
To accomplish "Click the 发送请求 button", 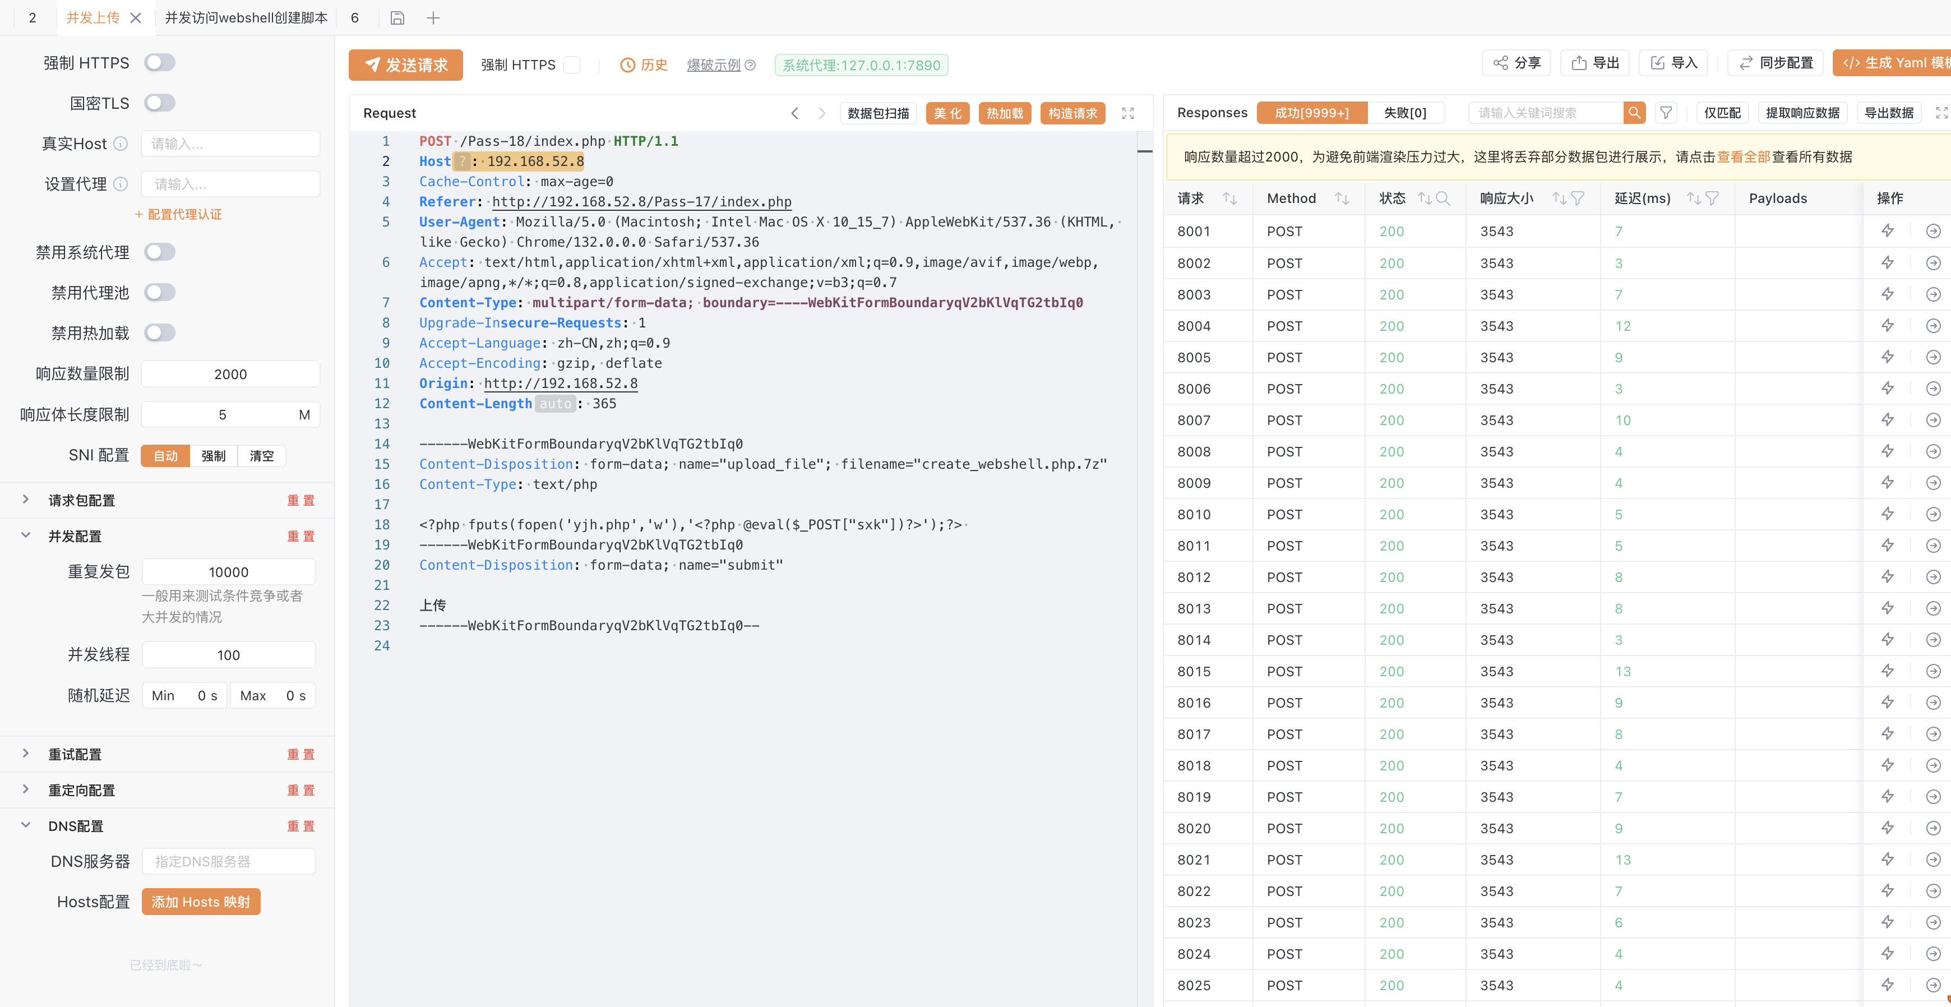I will (x=405, y=65).
